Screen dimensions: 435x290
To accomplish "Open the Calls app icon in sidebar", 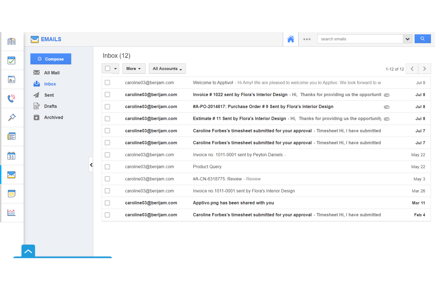I will click(12, 98).
